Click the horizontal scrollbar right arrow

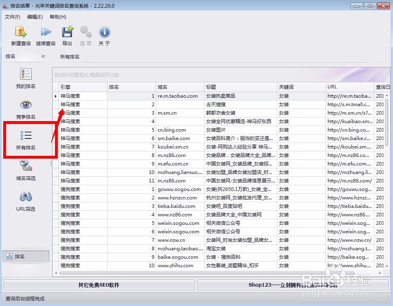pyautogui.click(x=380, y=273)
